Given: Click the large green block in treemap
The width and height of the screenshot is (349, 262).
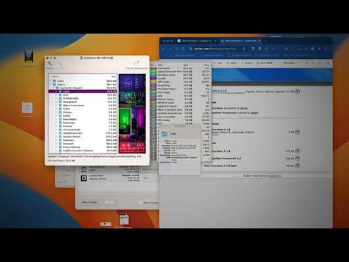Looking at the screenshot, I should 124,121.
